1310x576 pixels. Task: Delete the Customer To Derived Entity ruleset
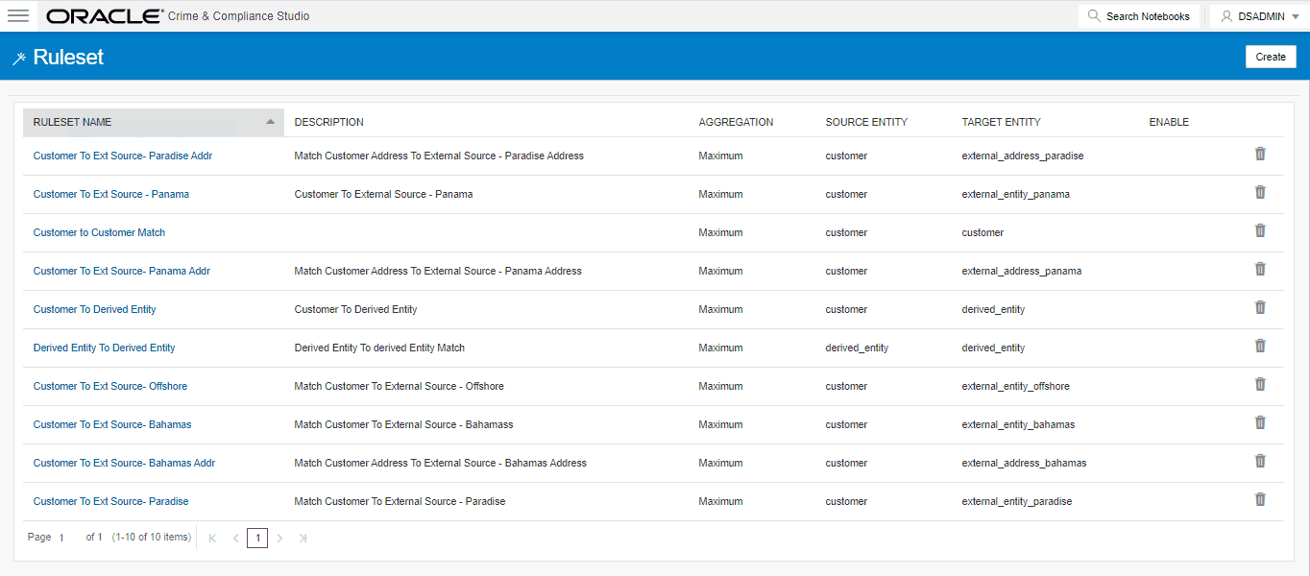pos(1260,307)
